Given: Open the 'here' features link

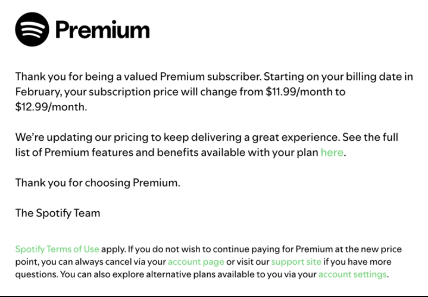Looking at the screenshot, I should pyautogui.click(x=332, y=152).
